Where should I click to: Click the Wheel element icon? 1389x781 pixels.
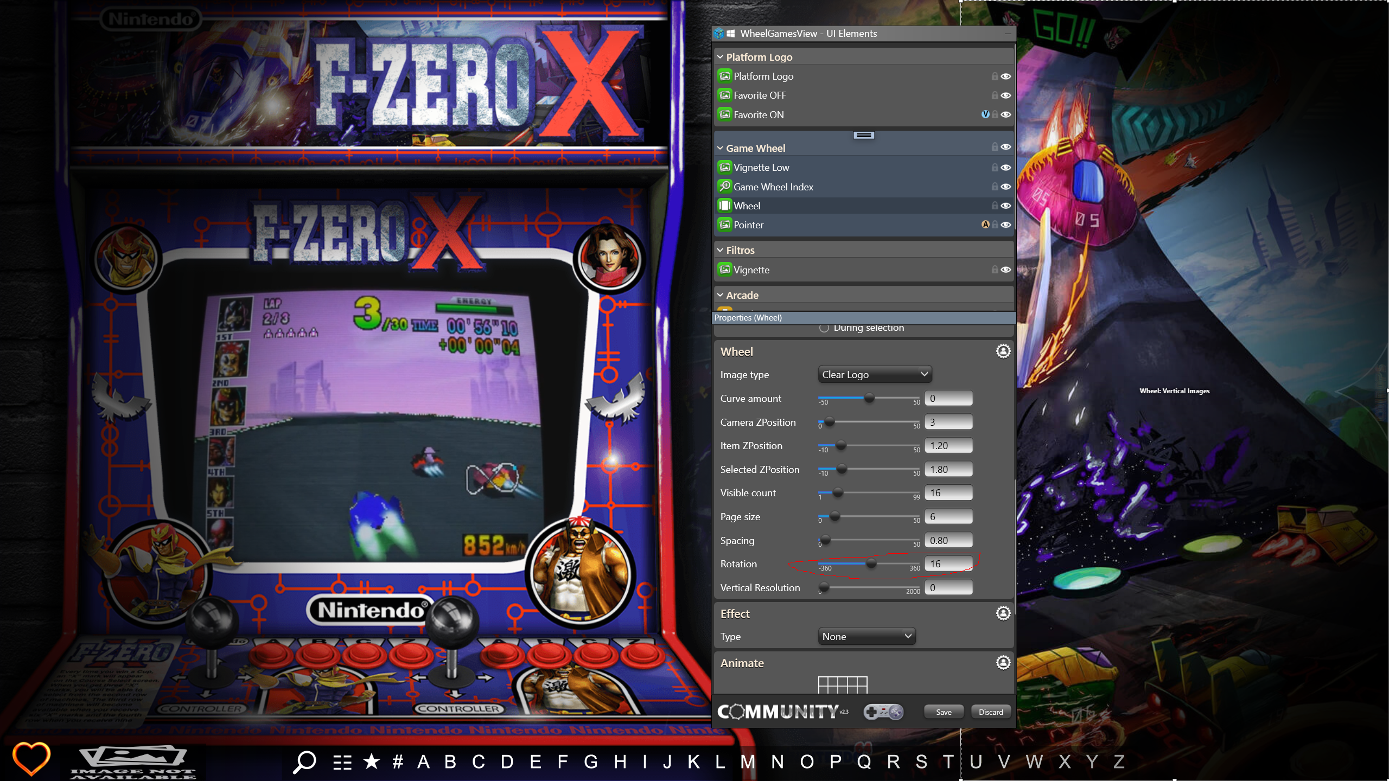click(x=724, y=206)
